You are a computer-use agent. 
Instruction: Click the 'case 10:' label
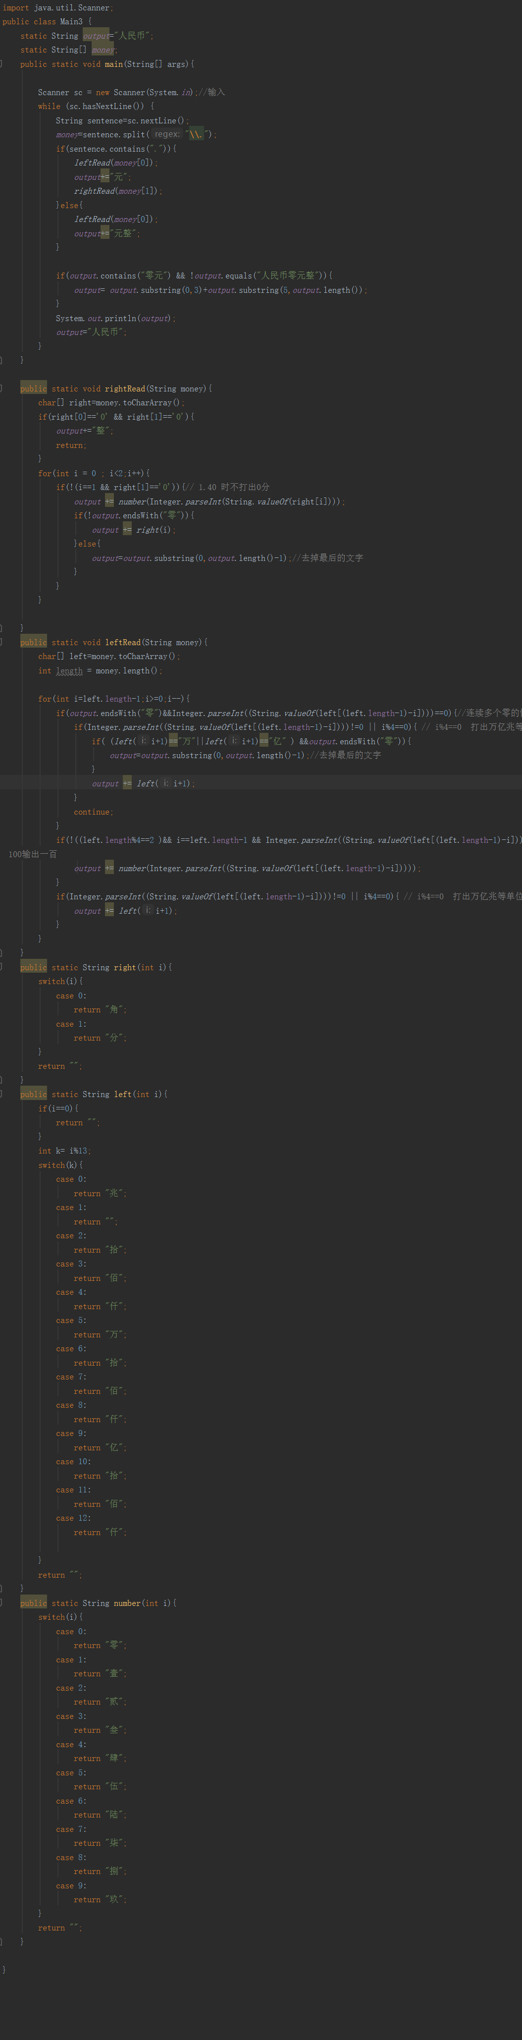(74, 1462)
